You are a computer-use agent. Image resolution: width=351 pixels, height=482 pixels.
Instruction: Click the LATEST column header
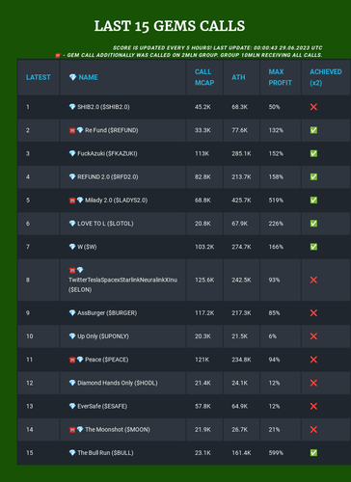[39, 77]
